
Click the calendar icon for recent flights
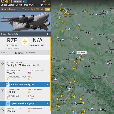[x=8, y=84]
